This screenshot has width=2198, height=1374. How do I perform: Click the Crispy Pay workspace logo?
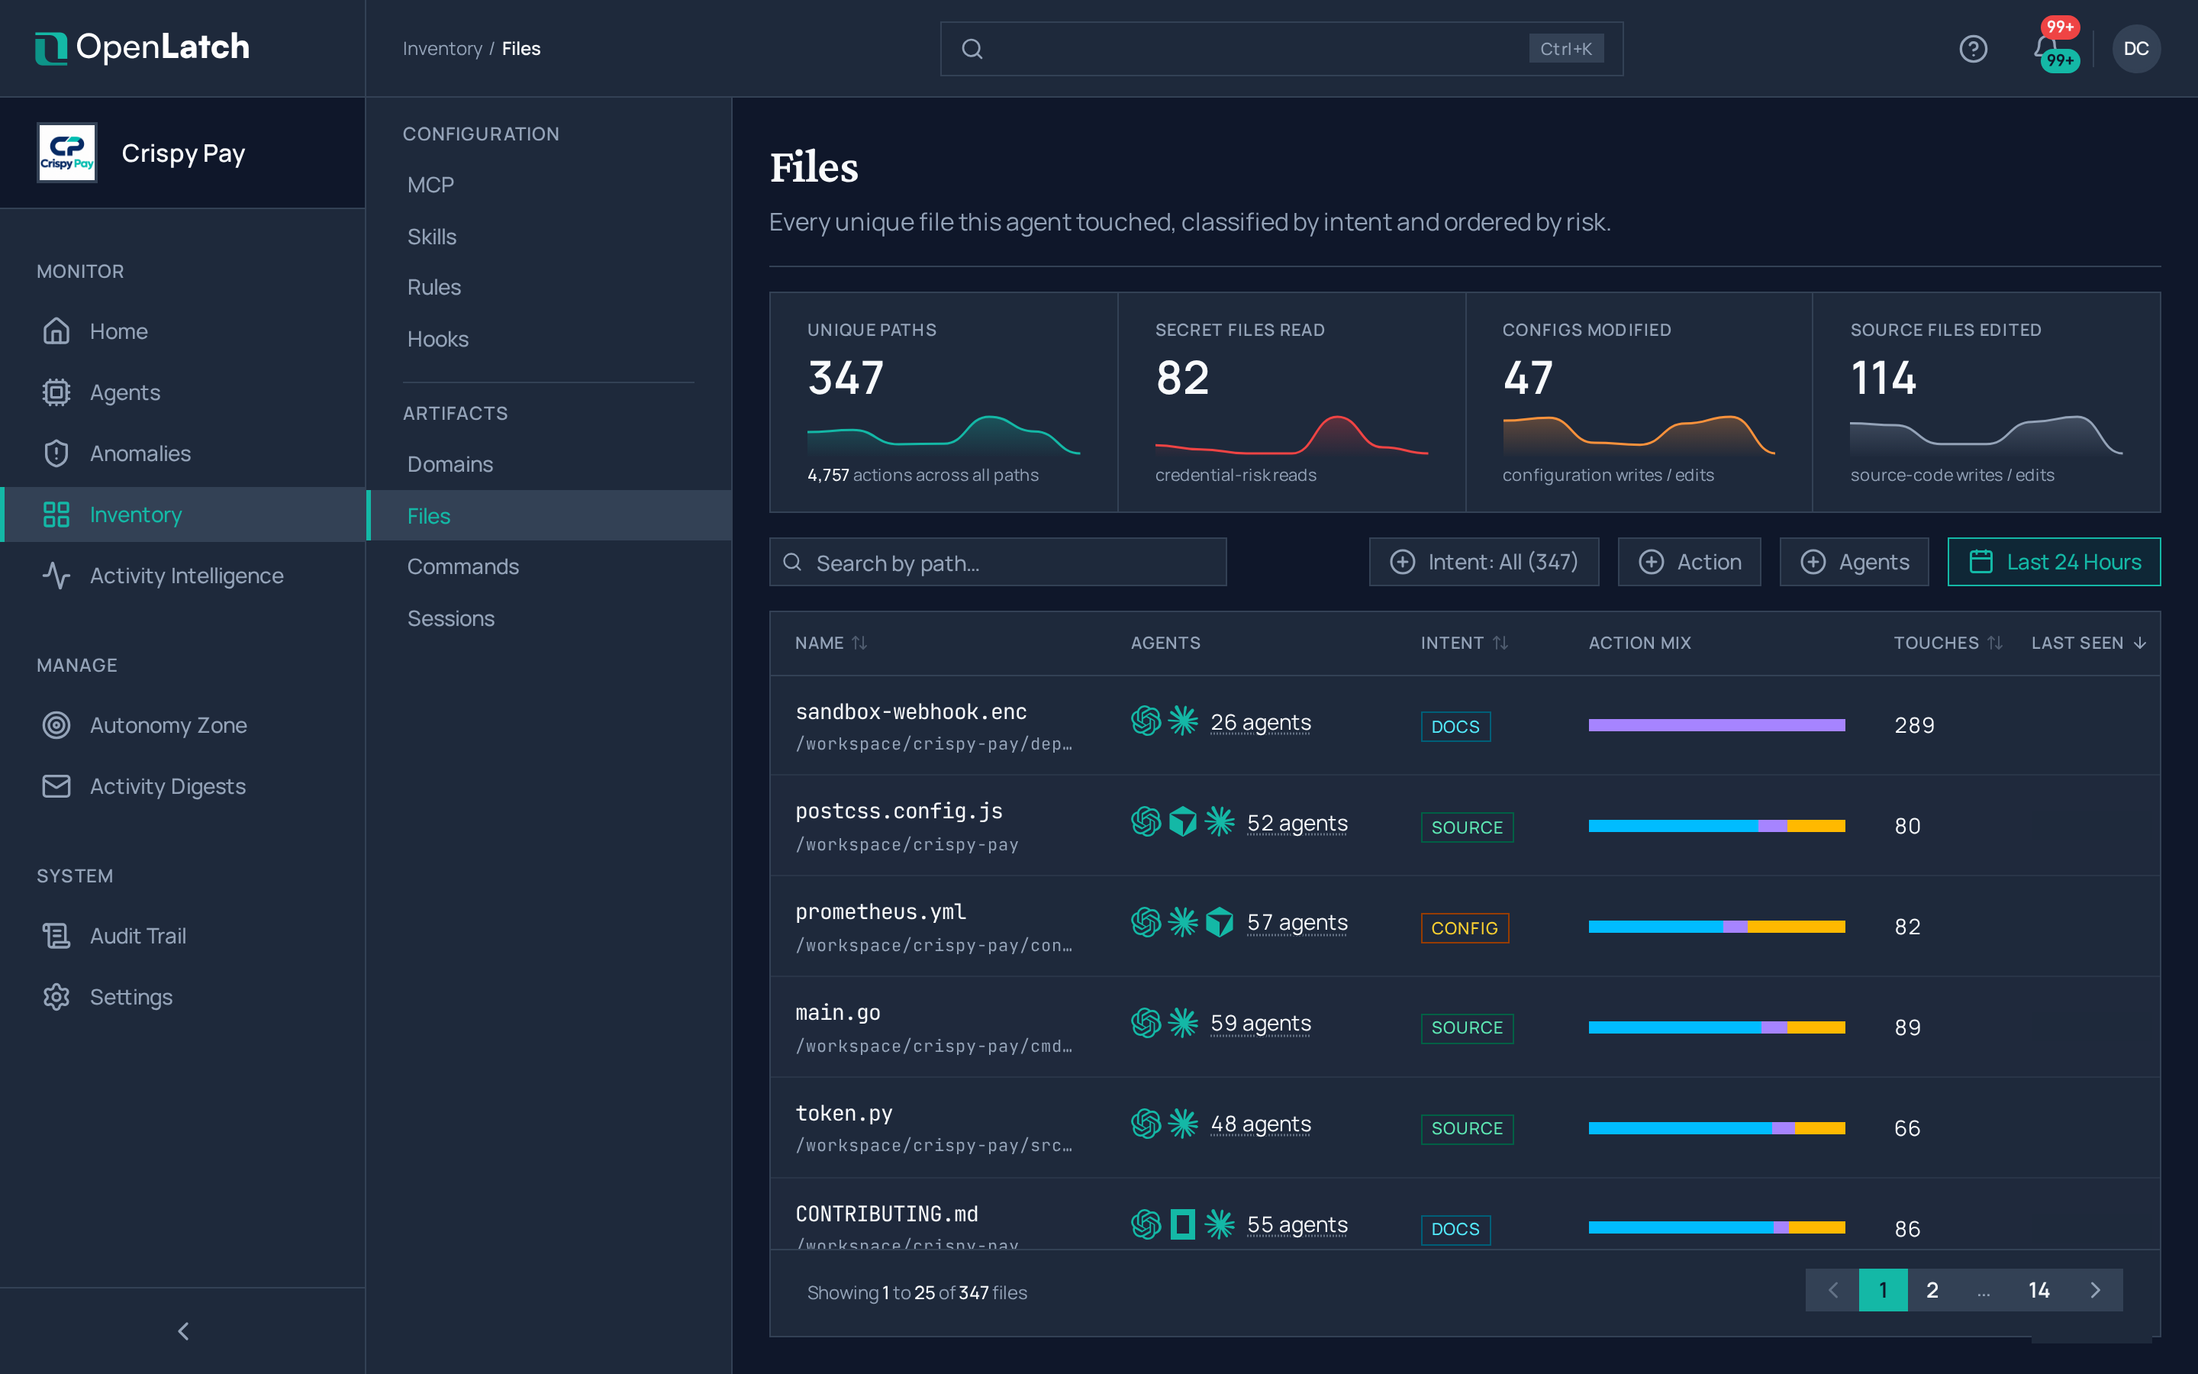pyautogui.click(x=66, y=153)
